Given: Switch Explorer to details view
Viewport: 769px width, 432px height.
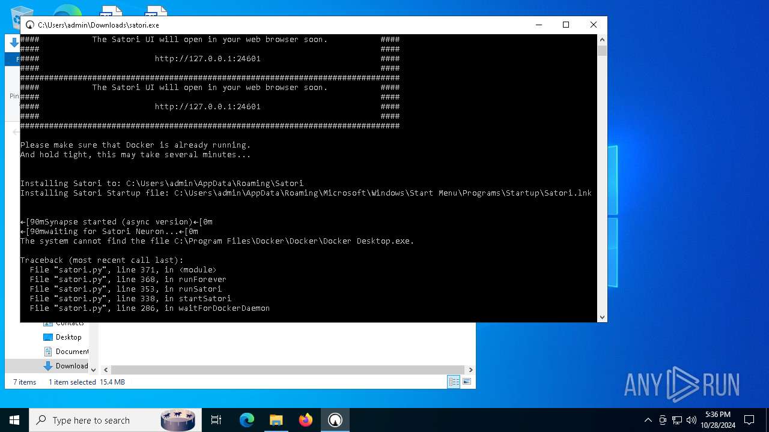Looking at the screenshot, I should pos(454,382).
